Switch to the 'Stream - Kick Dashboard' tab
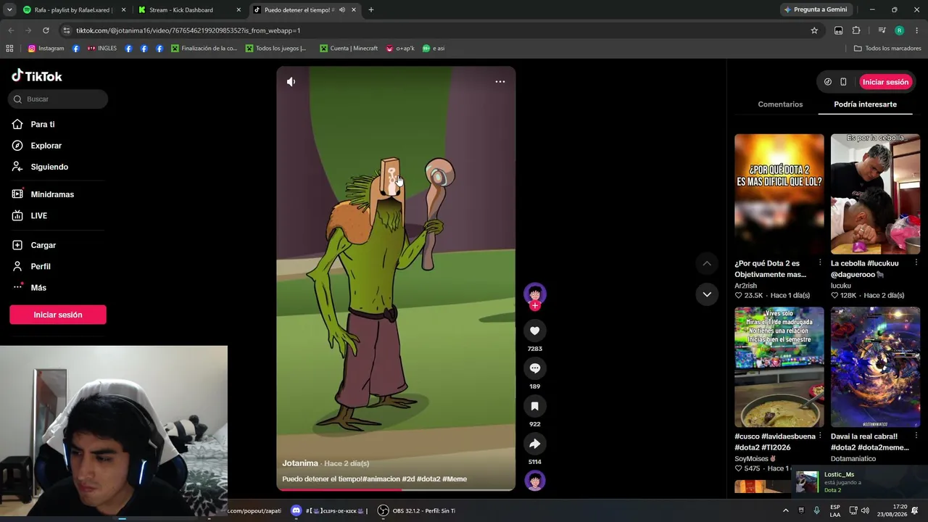Image resolution: width=928 pixels, height=522 pixels. [x=188, y=10]
